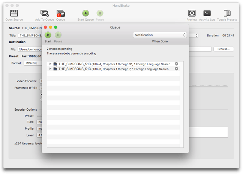This screenshot has height=174, width=243.
Task: Expand the Title 4 queue job
Action: tap(50, 64)
